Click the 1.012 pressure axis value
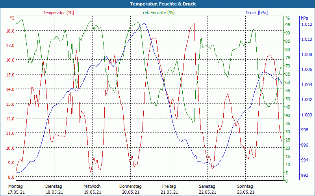Screen dimensions: 315x196 click(x=306, y=24)
